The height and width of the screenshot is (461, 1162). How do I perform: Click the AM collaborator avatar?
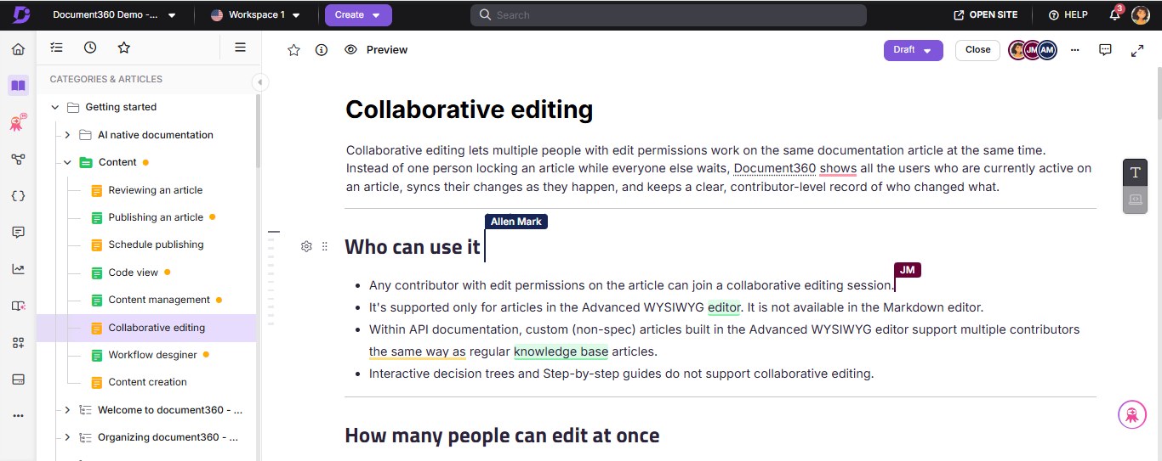coord(1047,50)
